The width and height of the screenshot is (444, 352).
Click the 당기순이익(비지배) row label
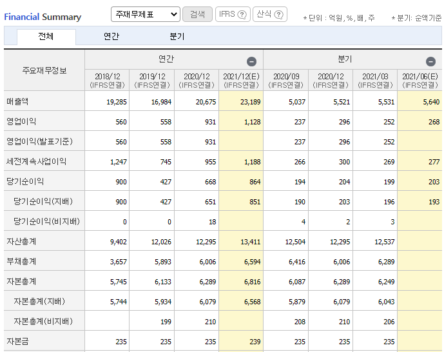(x=46, y=222)
